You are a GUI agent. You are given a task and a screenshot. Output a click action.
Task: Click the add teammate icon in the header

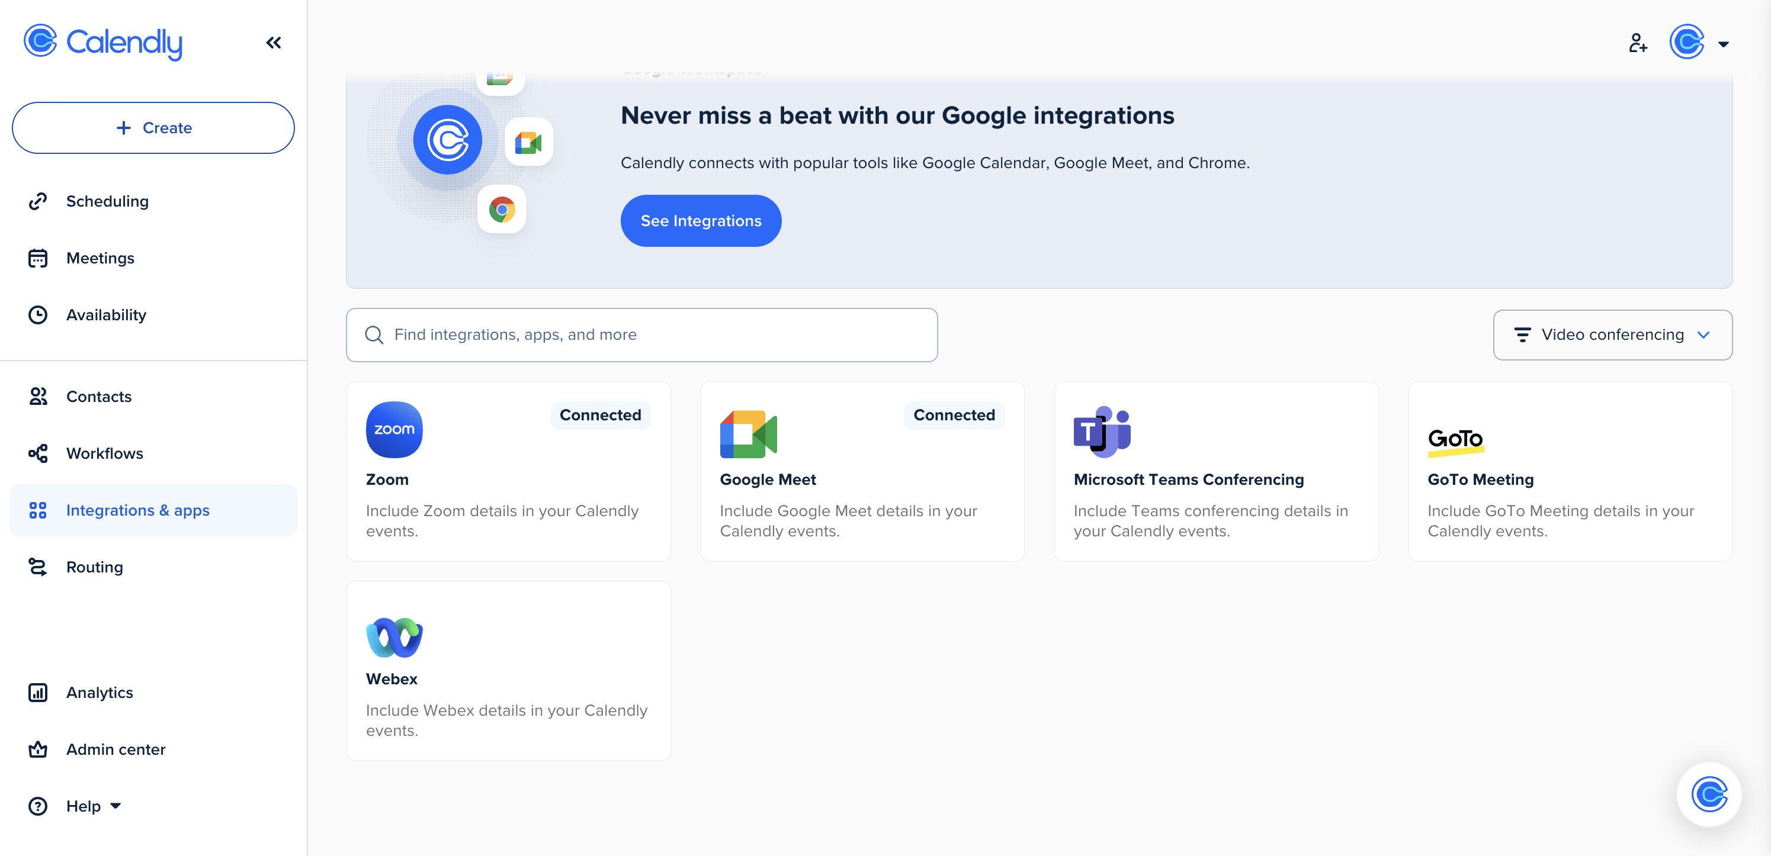(x=1638, y=43)
